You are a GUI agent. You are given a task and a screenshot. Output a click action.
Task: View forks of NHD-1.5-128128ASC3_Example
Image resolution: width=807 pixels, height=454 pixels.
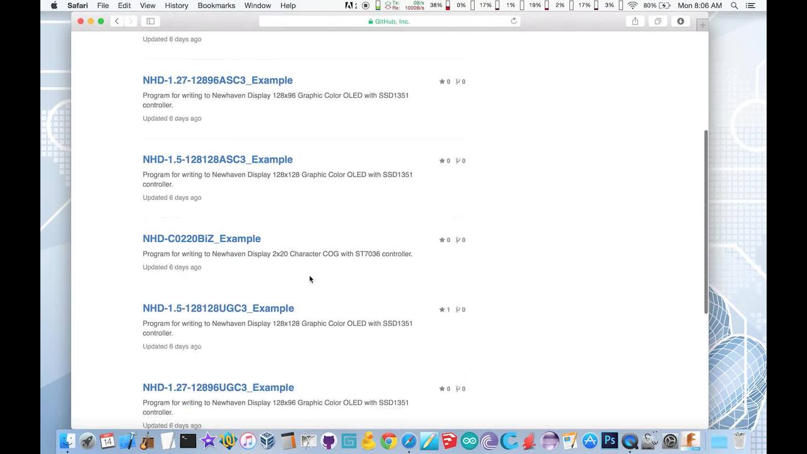click(x=461, y=161)
